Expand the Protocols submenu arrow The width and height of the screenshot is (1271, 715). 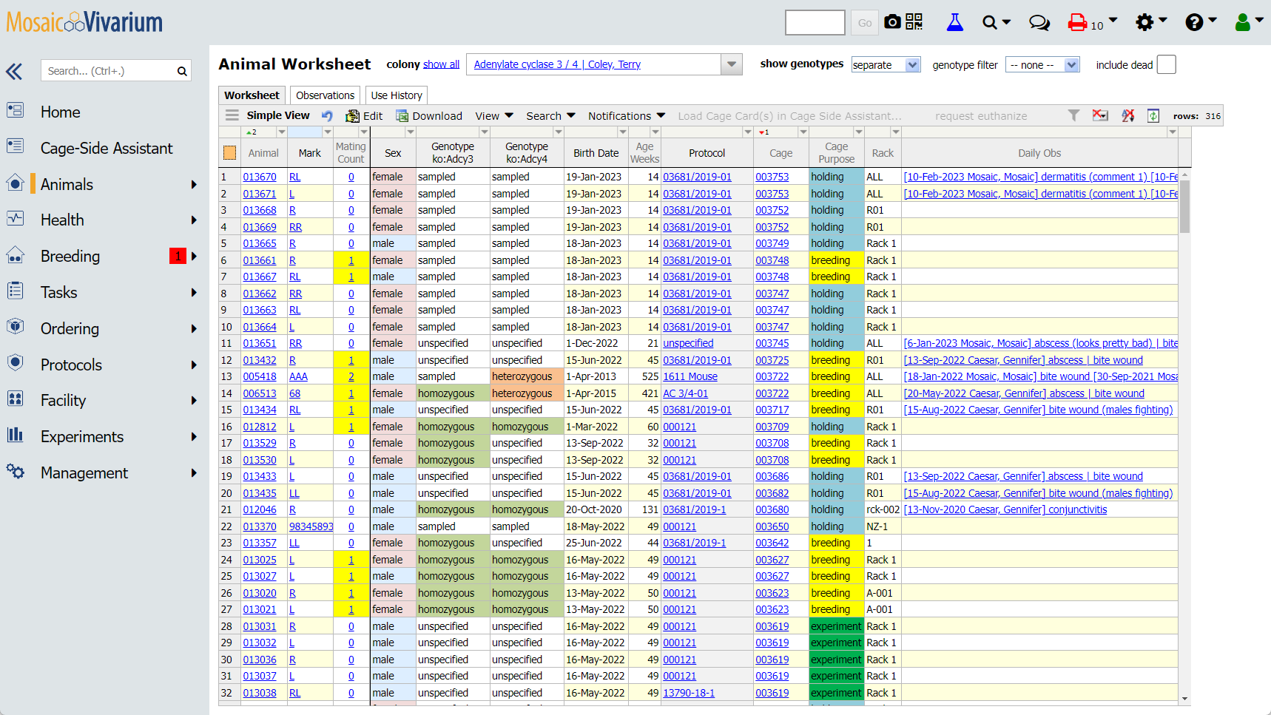[194, 365]
